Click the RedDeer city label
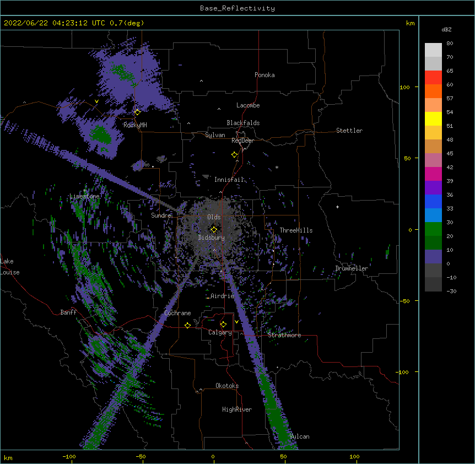This screenshot has width=475, height=464. click(242, 141)
